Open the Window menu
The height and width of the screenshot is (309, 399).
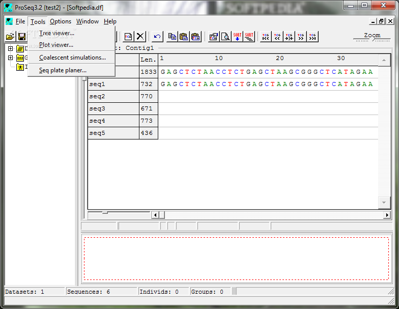88,21
